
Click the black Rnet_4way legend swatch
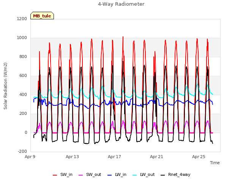point(163,175)
